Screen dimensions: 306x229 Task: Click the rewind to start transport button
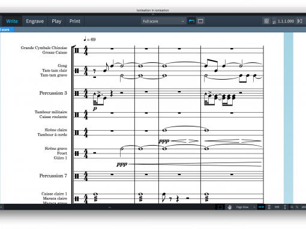[299, 21]
